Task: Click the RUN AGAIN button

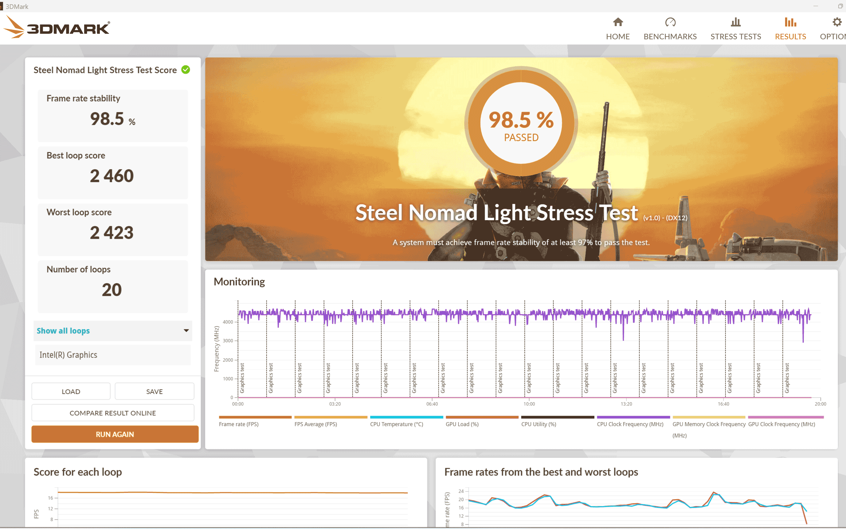Action: click(x=115, y=434)
